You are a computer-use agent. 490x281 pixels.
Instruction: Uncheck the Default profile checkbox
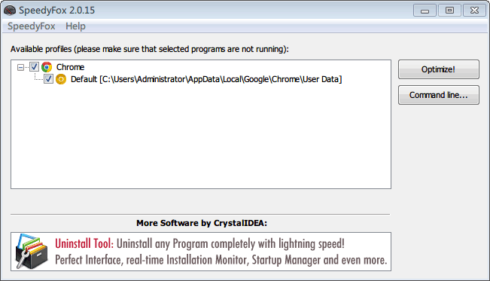coord(48,79)
